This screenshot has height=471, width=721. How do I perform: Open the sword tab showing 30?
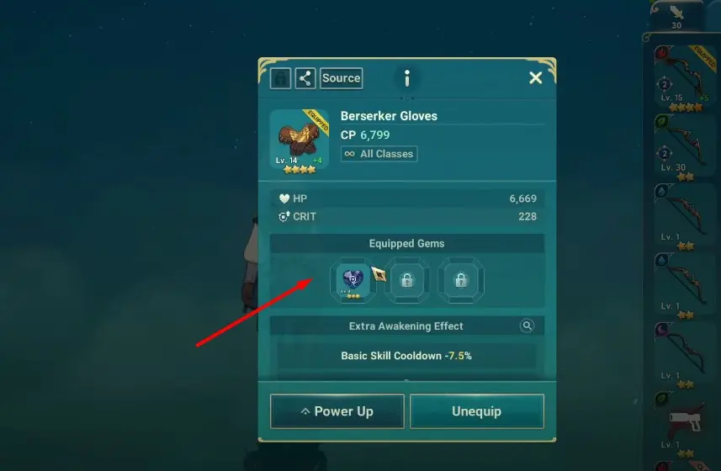tap(676, 15)
